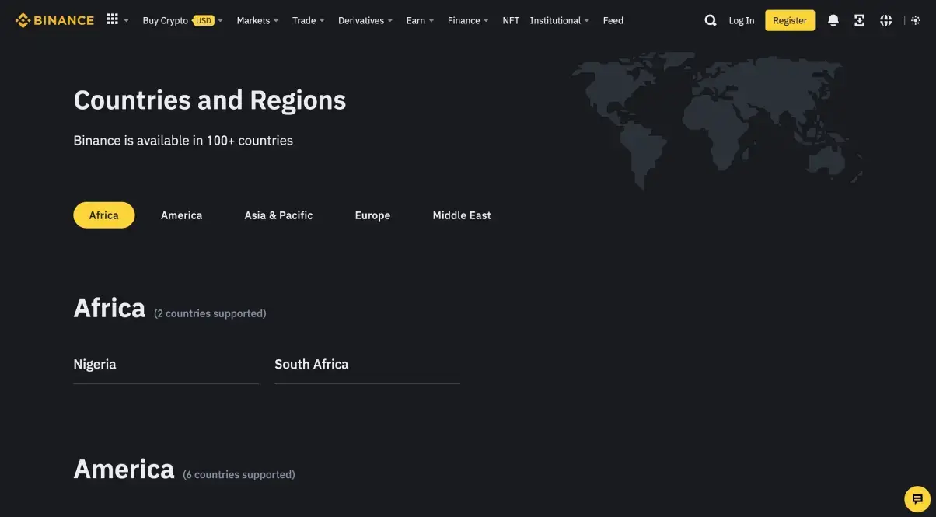Click the USD currency badge
The height and width of the screenshot is (517, 936).
(204, 21)
